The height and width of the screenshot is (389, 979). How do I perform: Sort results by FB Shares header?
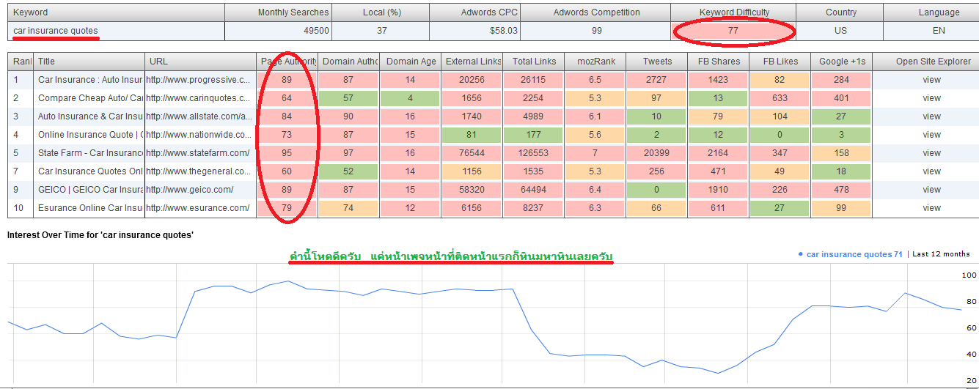pos(719,62)
